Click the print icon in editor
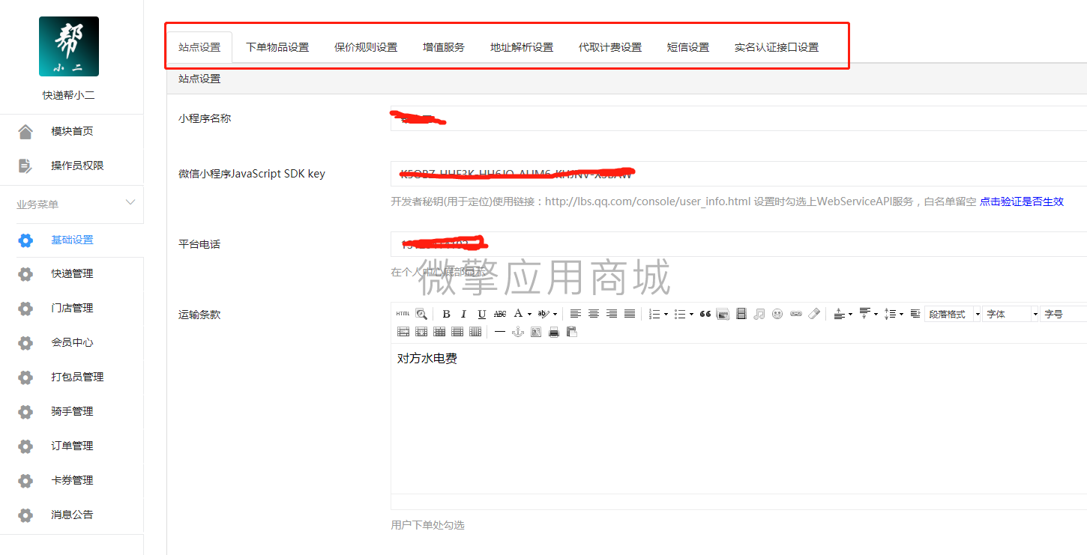 click(x=554, y=332)
